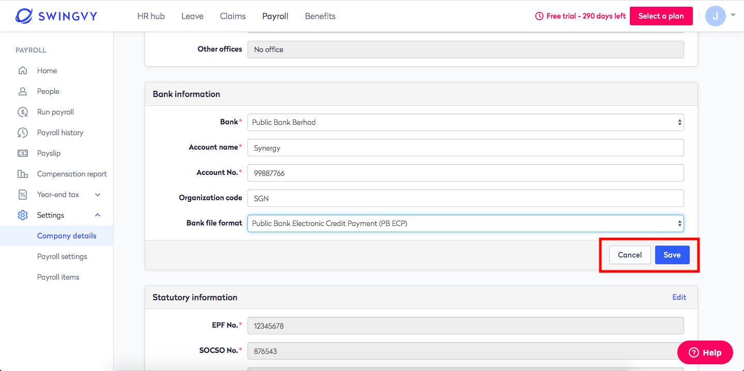Go to the Leave tab

[x=192, y=16]
